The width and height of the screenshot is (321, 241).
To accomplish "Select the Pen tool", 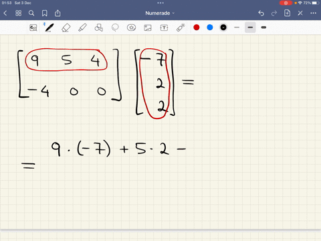I will click(x=49, y=27).
